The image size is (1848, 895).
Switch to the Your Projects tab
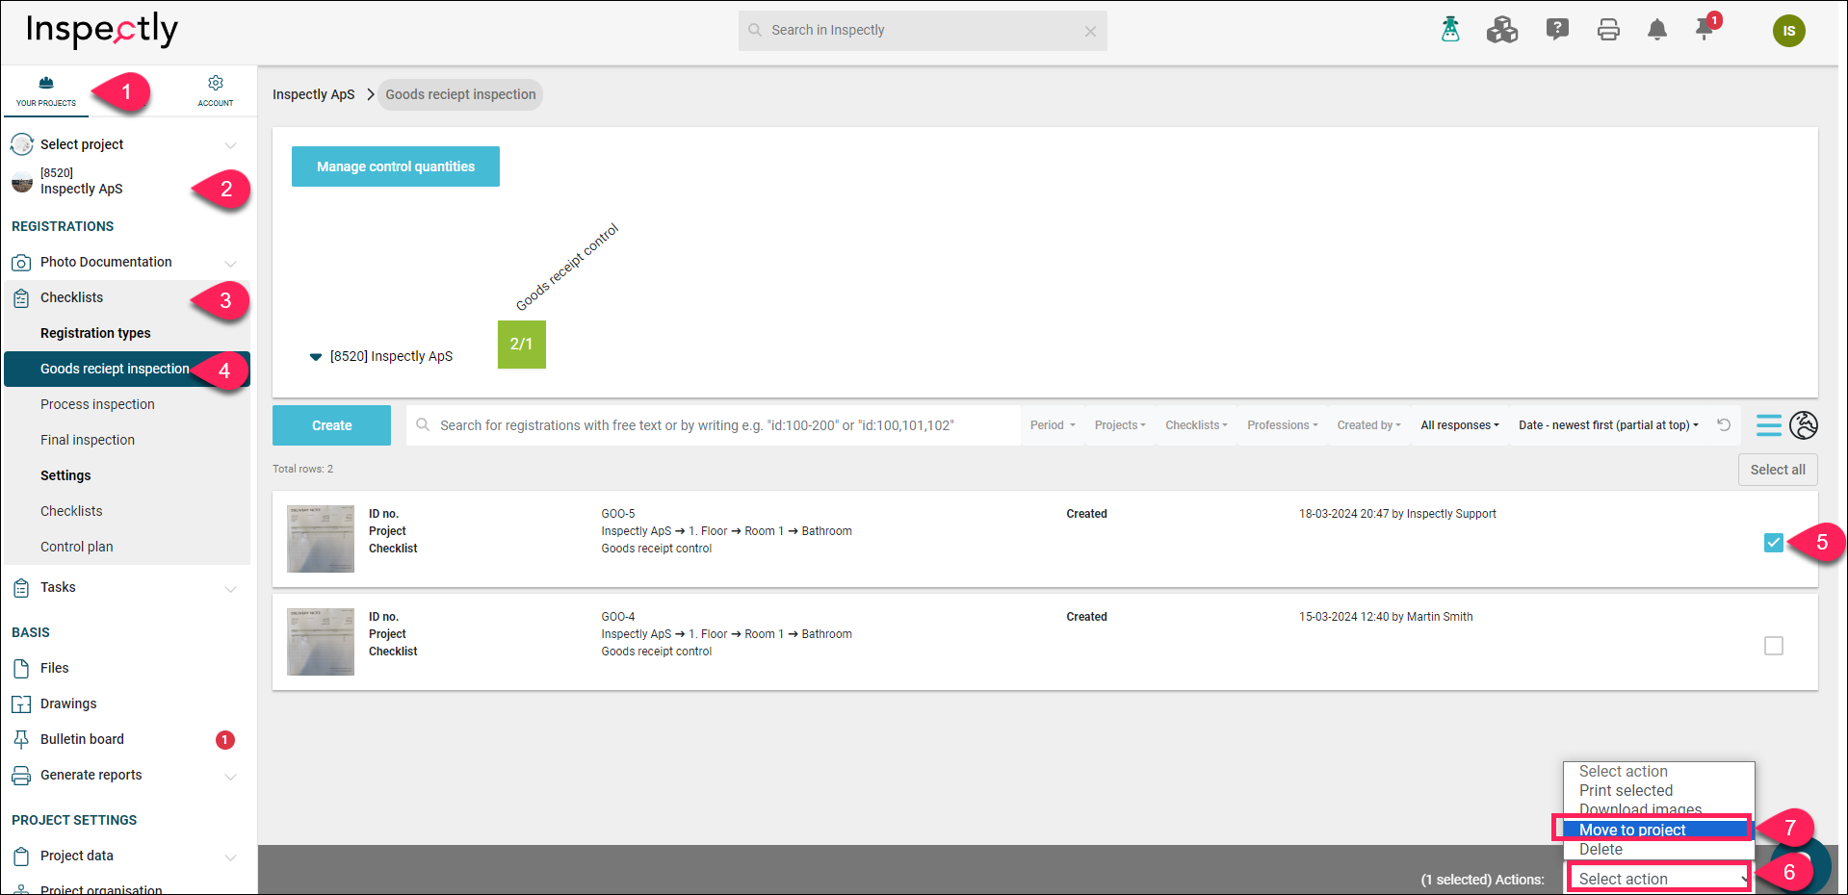(x=46, y=91)
